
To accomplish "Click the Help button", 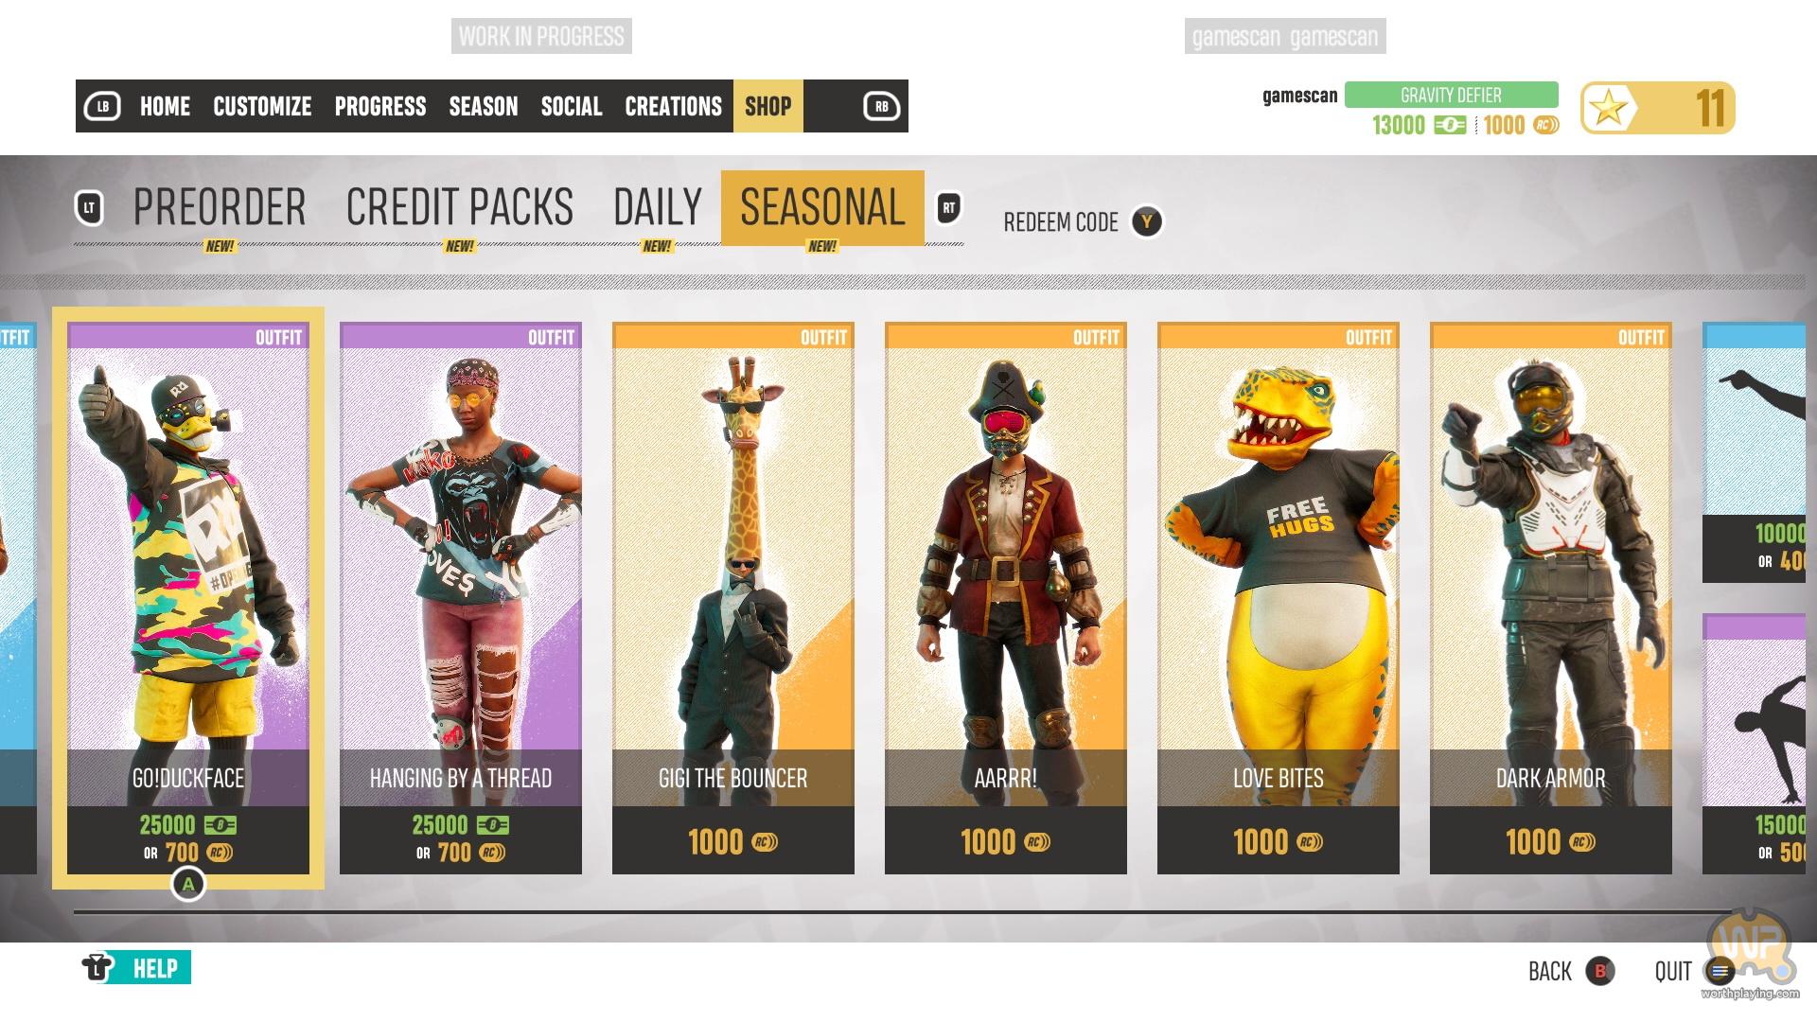I will click(136, 968).
